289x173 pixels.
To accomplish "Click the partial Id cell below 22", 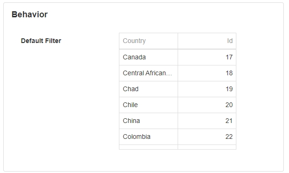I will pos(207,147).
